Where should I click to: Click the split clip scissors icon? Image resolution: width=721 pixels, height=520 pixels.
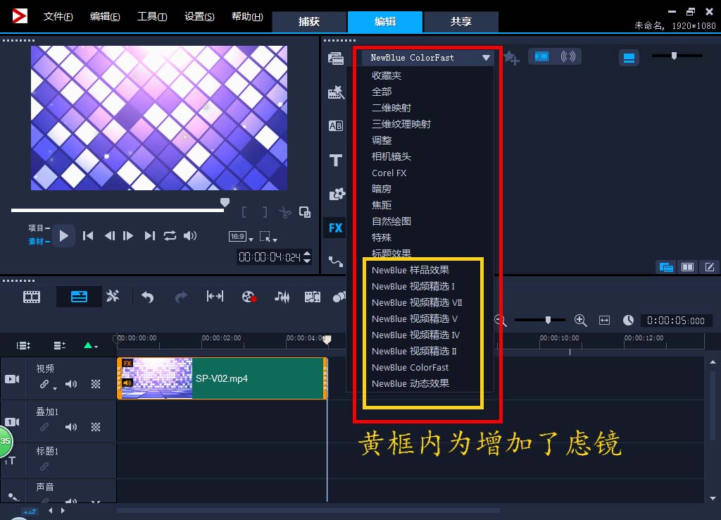pyautogui.click(x=284, y=212)
